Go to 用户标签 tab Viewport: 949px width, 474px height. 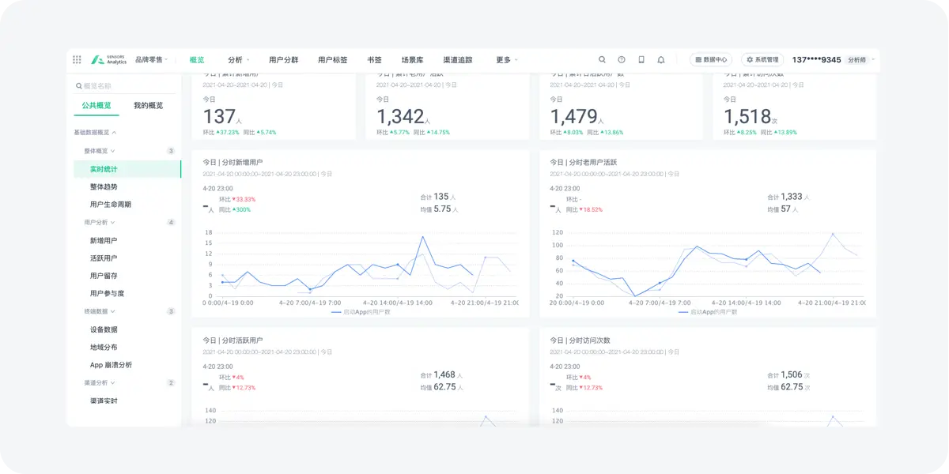[x=333, y=59]
